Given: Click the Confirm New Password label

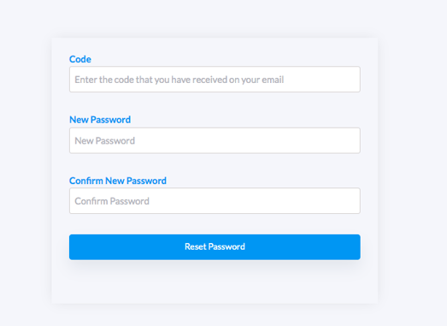Looking at the screenshot, I should pos(118,181).
